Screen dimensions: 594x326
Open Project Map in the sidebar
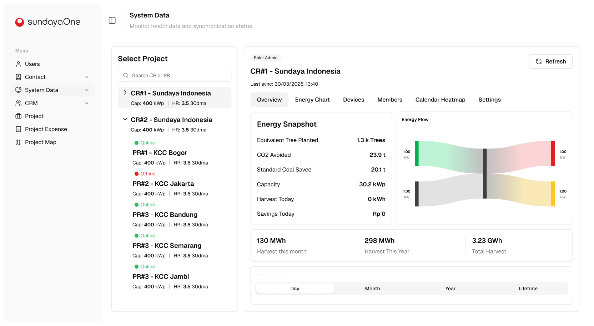tap(53, 142)
